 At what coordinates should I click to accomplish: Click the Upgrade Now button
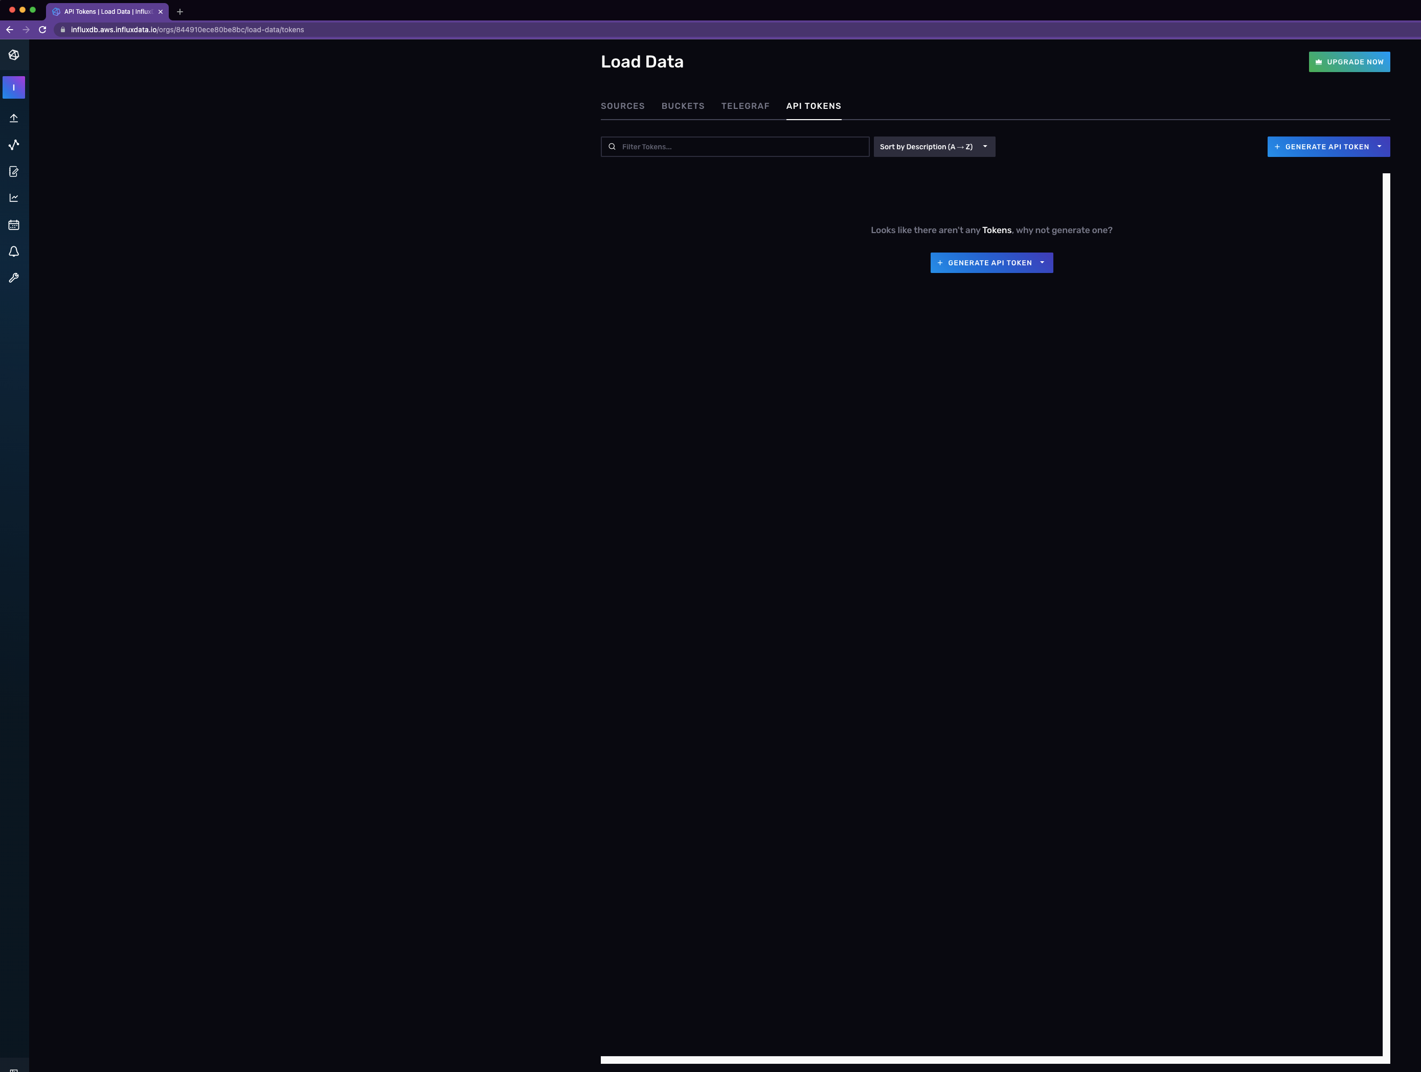[x=1348, y=62]
